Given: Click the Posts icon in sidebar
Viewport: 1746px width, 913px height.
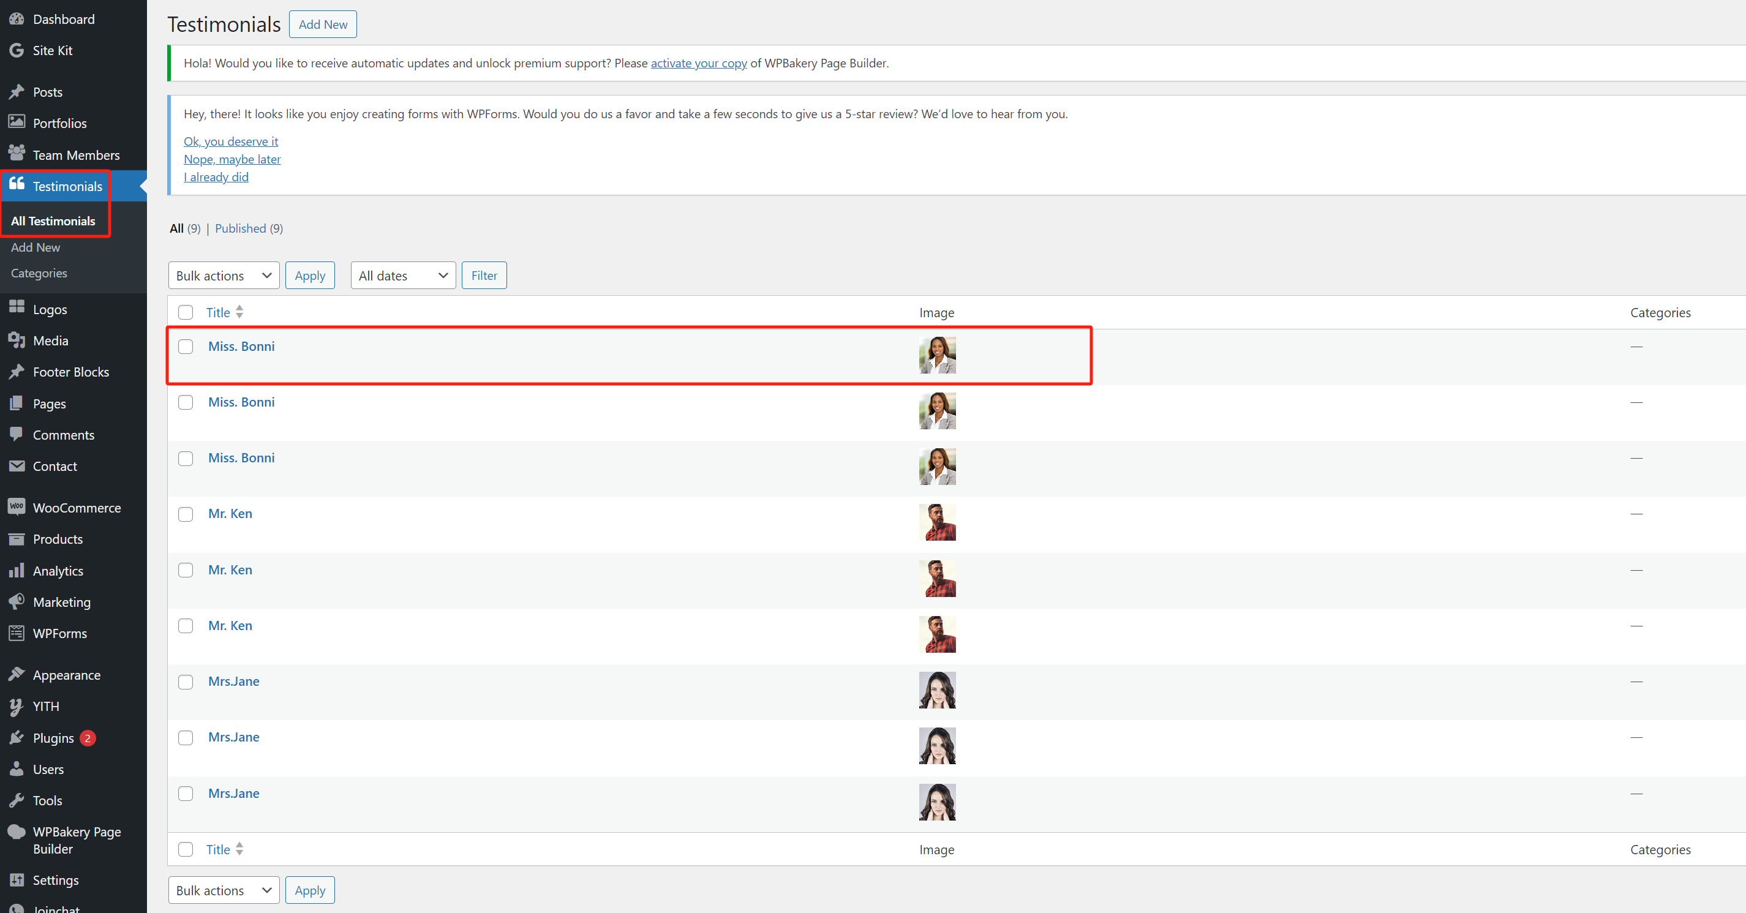Looking at the screenshot, I should point(16,91).
